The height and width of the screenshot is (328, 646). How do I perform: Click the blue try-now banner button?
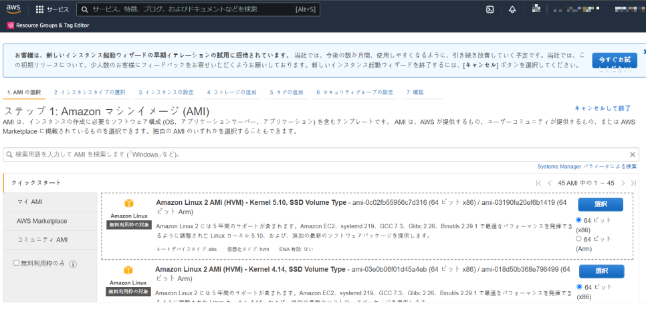coord(615,61)
